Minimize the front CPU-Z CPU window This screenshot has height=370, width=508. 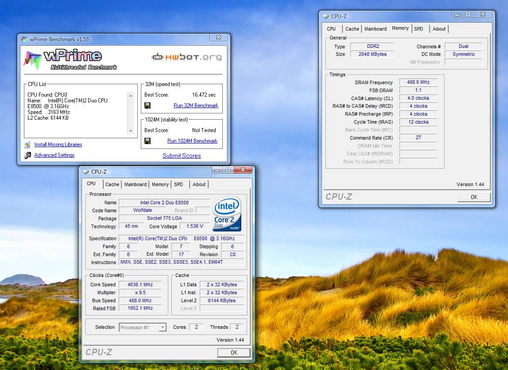(217, 170)
